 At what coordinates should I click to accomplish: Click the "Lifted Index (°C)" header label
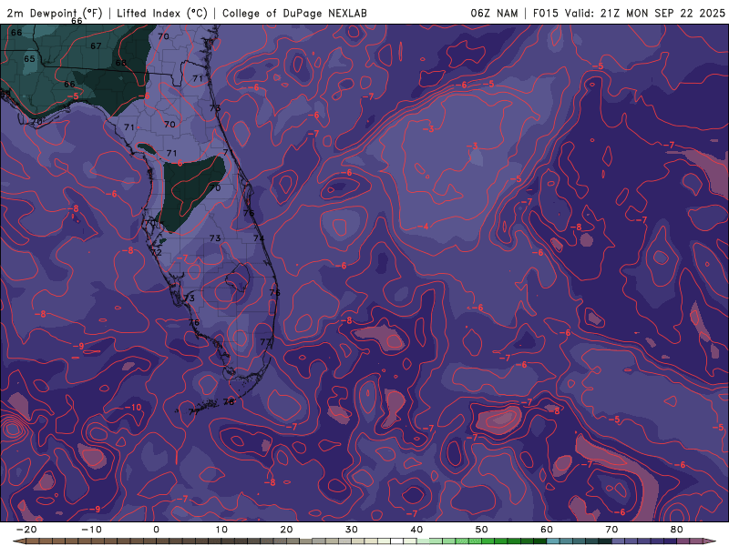tap(162, 14)
